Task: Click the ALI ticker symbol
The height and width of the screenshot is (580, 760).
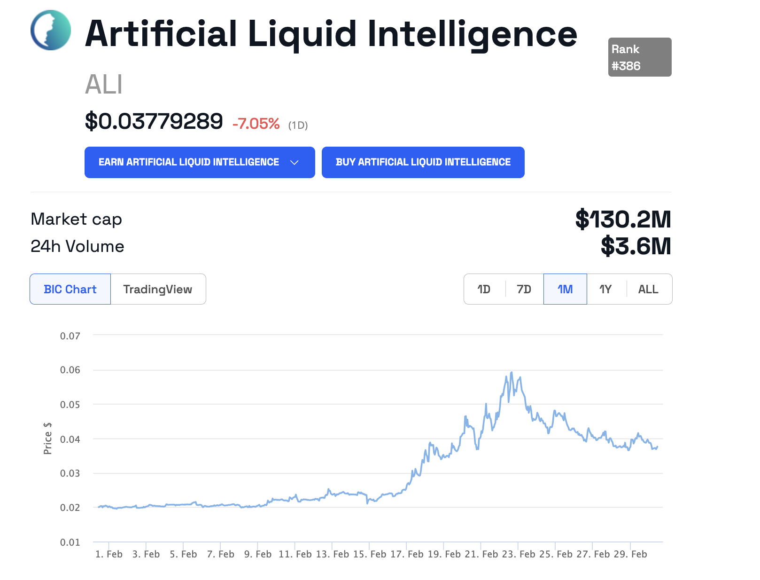Action: (x=104, y=85)
